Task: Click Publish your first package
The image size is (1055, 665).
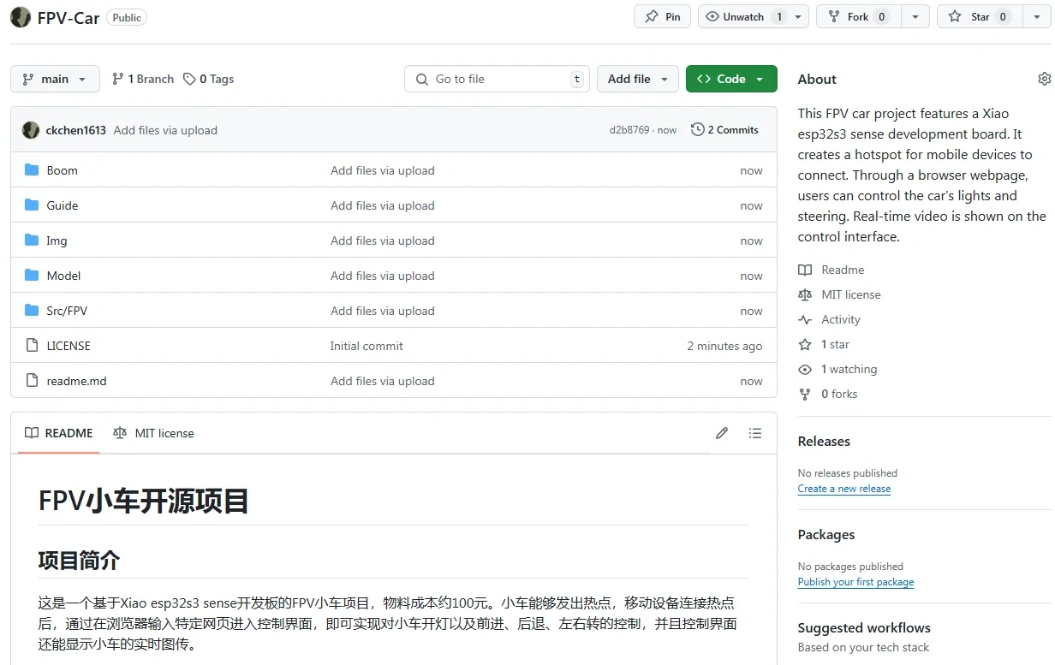Action: point(855,582)
